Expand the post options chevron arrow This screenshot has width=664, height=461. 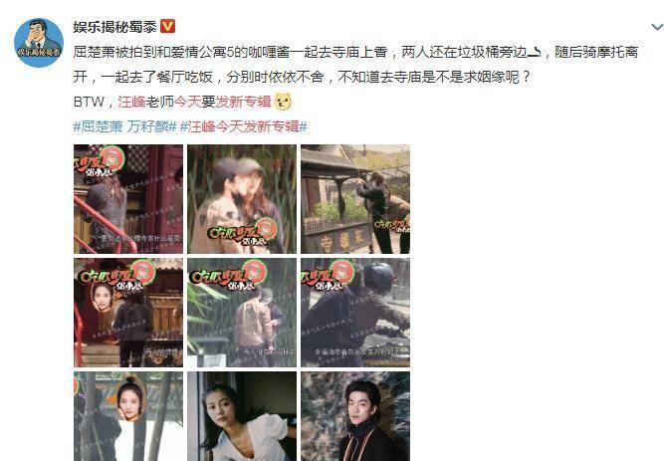click(656, 27)
